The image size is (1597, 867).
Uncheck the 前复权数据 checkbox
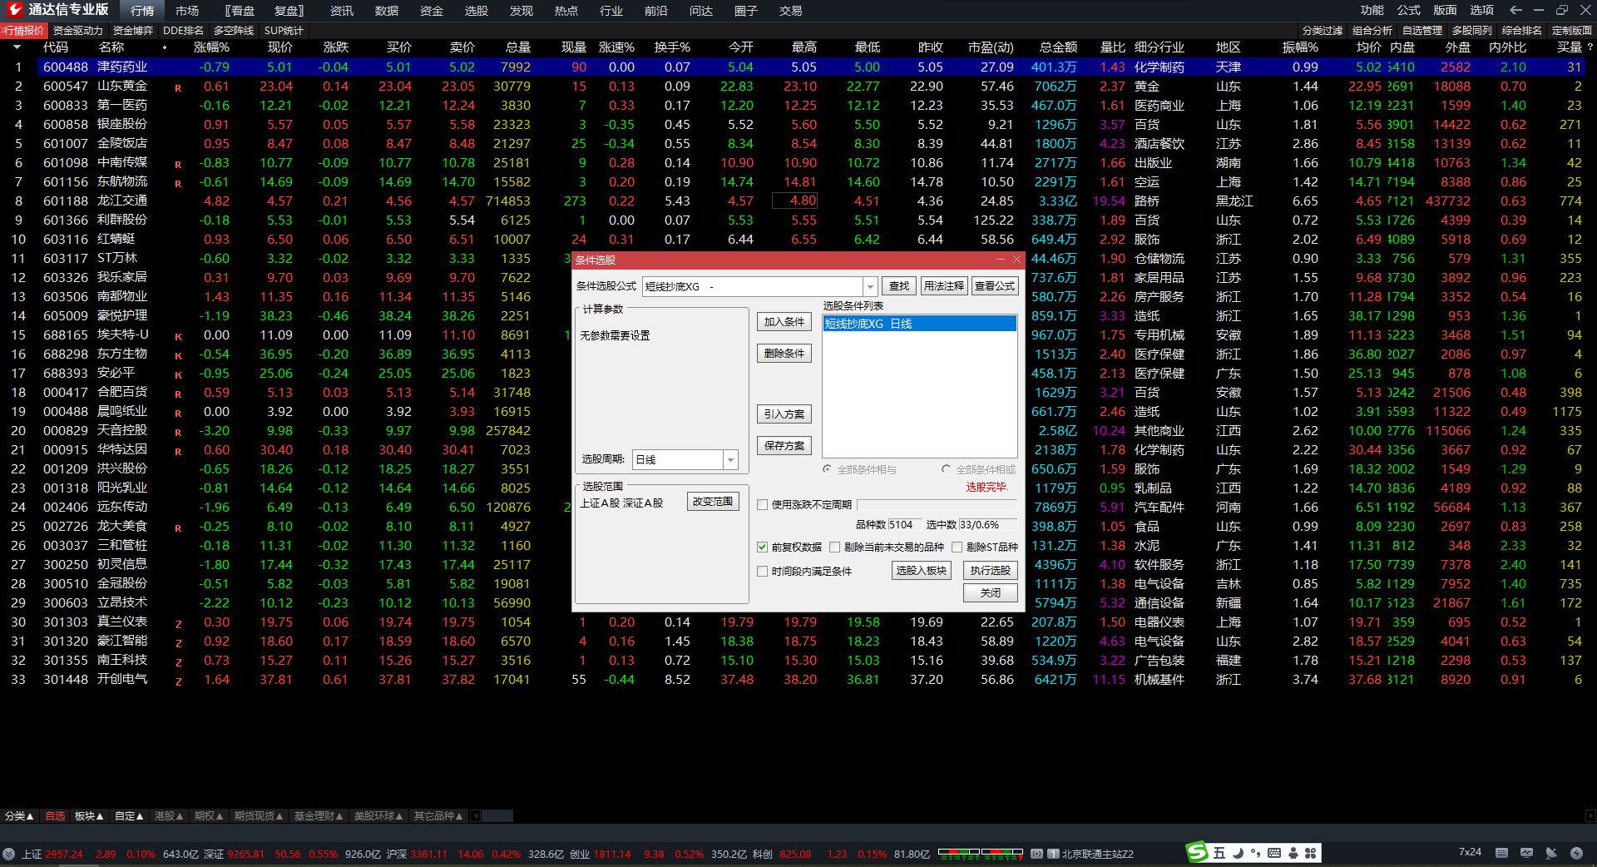(x=762, y=547)
